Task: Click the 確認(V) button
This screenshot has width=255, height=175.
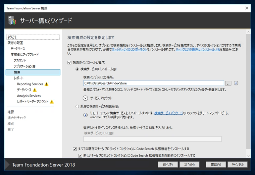Action: 216,165
